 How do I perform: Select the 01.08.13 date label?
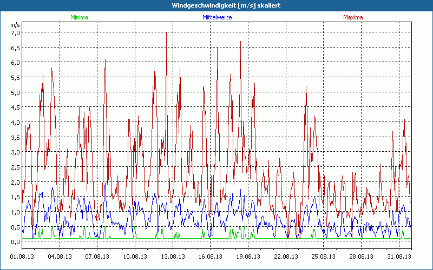[22, 256]
